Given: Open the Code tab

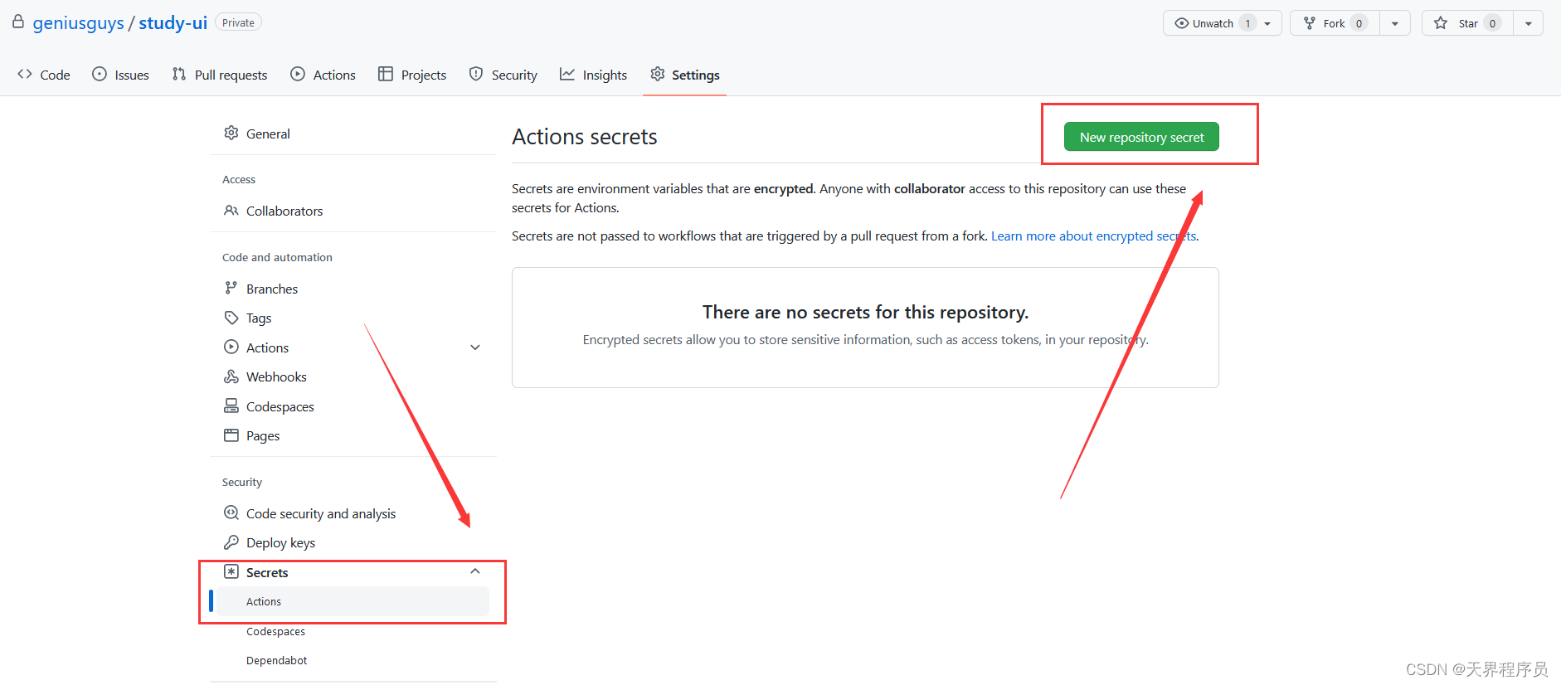Looking at the screenshot, I should point(44,75).
